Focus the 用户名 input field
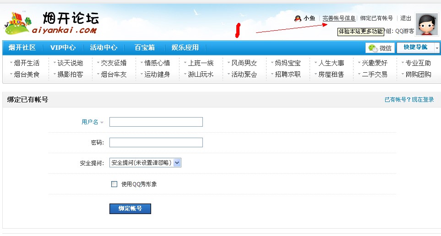 pyautogui.click(x=156, y=122)
